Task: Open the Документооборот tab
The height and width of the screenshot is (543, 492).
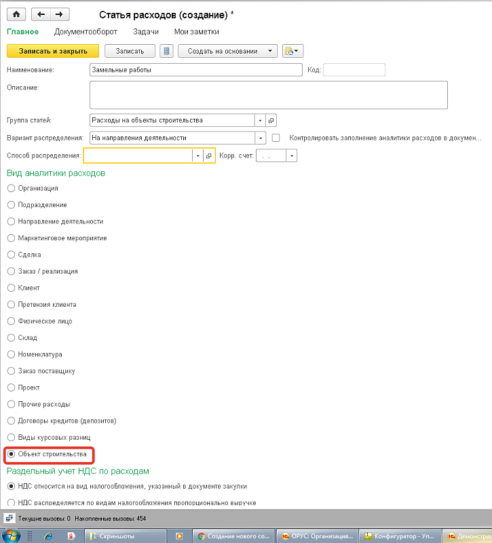Action: pyautogui.click(x=86, y=32)
